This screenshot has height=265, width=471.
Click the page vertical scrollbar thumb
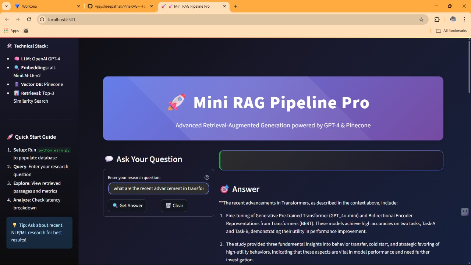tap(469, 66)
